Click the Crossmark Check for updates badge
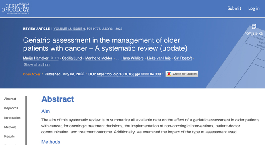 [x=182, y=74]
